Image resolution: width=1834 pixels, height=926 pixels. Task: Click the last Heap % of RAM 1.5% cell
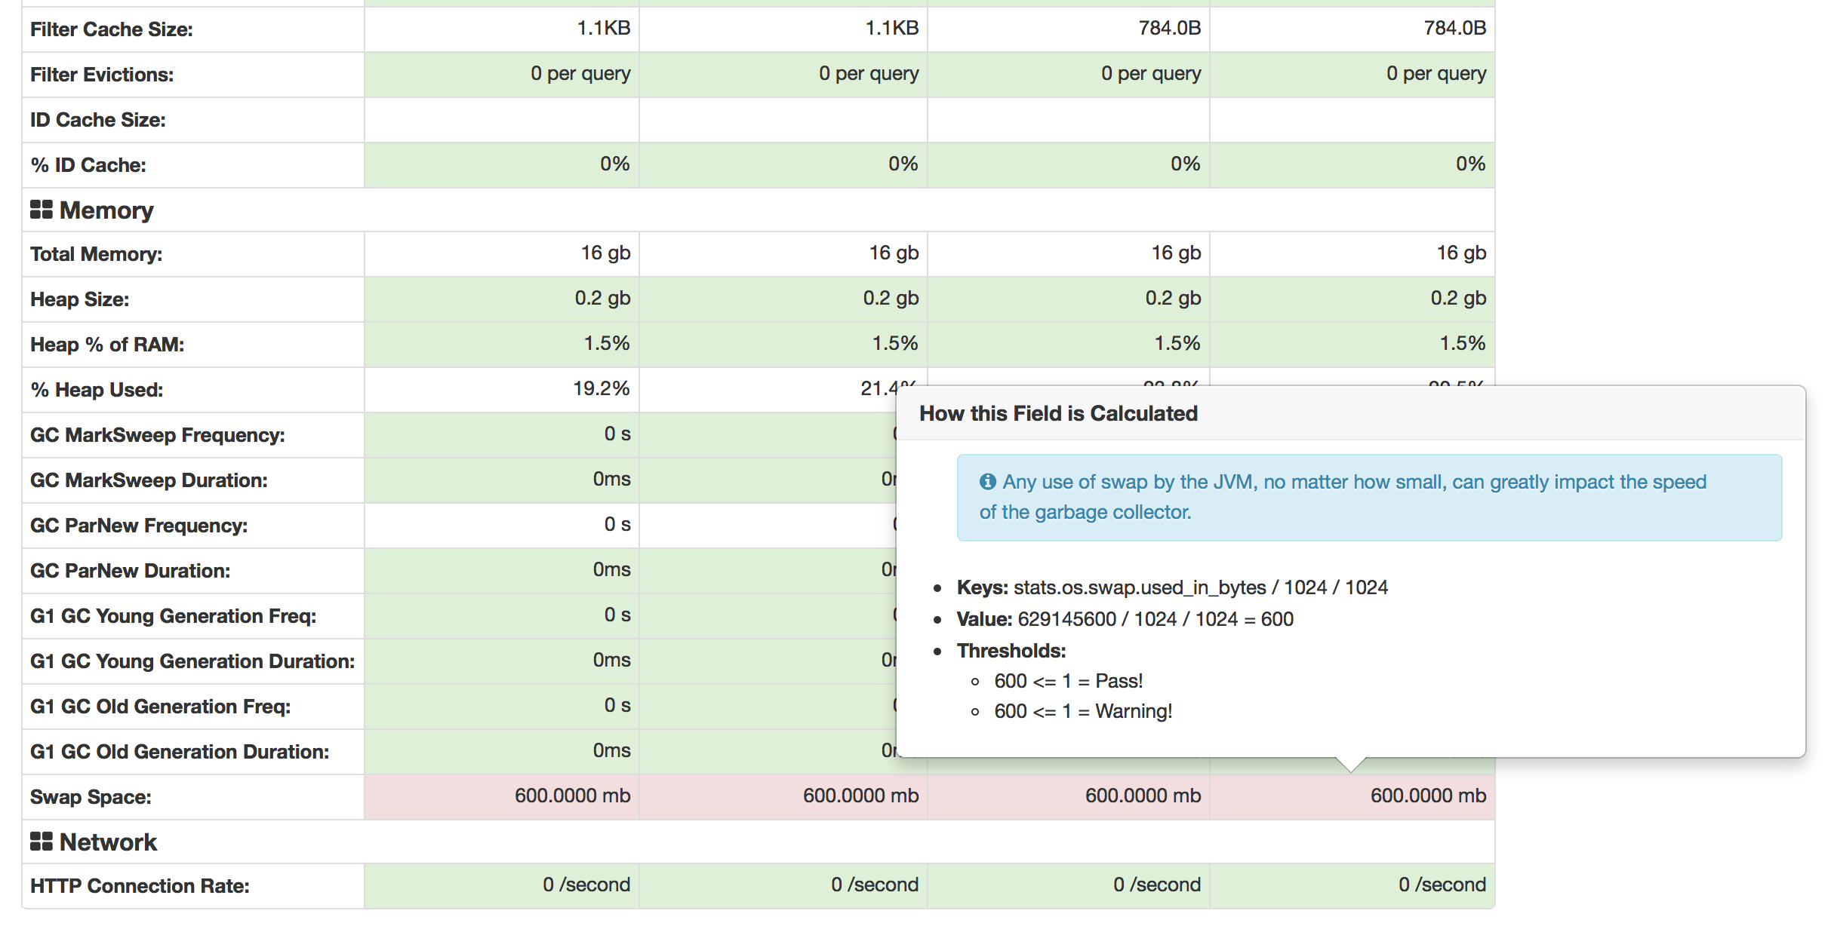click(1462, 344)
